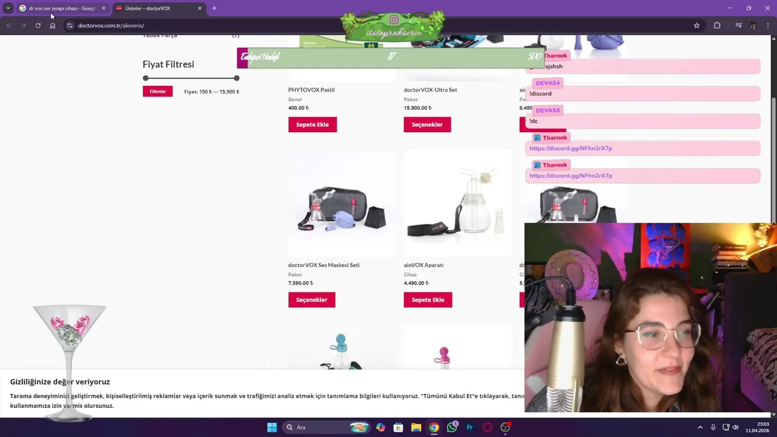Open OBS Studio from the taskbar

(x=506, y=427)
